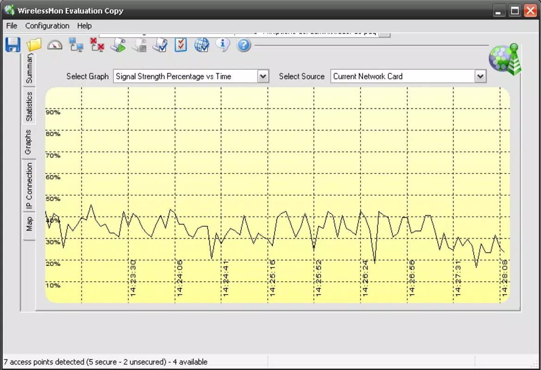
Task: Click the scroll with blue checkmark icon
Action: (x=160, y=45)
